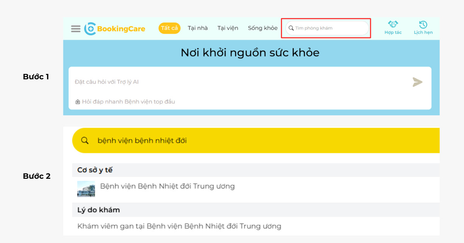Image resolution: width=464 pixels, height=243 pixels.
Task: Click the magnifier in the yellow search bar
Action: click(x=85, y=140)
